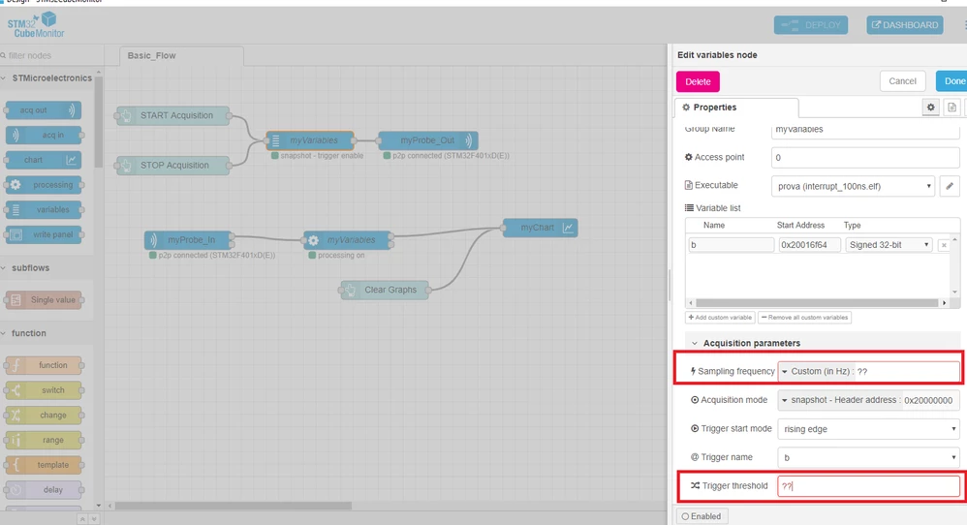This screenshot has height=525, width=967.
Task: Select the range palette node
Action: tap(44, 440)
